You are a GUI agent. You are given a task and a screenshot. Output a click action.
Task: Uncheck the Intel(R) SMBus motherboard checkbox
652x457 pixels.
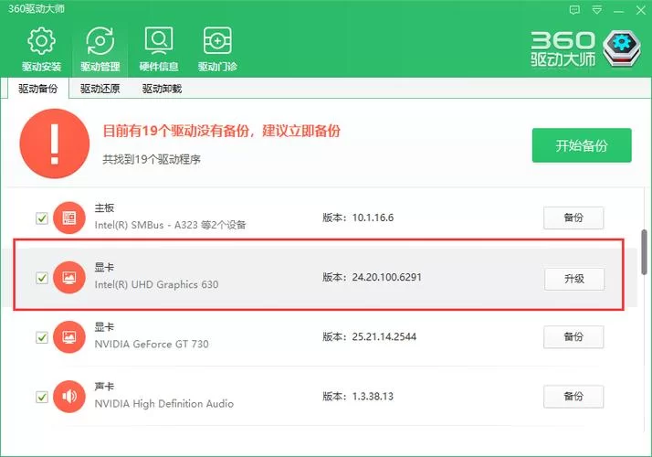pyautogui.click(x=42, y=218)
